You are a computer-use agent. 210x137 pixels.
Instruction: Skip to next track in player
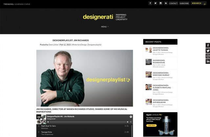127,122
